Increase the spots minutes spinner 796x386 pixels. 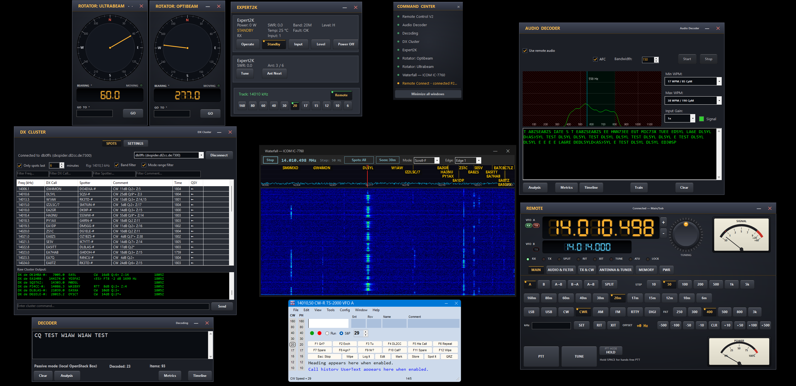click(62, 164)
